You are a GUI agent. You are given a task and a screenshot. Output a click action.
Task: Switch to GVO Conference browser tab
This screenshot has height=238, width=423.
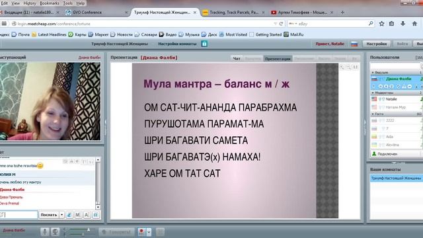point(96,13)
